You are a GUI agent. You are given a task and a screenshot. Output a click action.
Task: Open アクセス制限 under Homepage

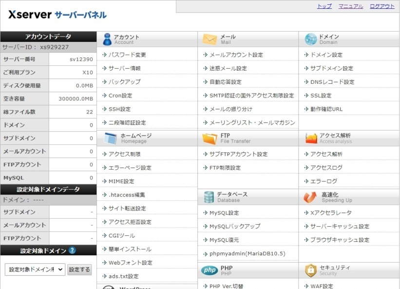[125, 154]
